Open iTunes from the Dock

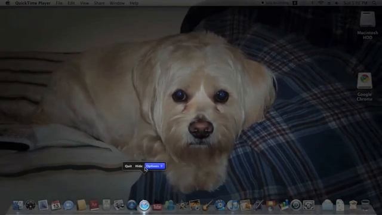233,205
